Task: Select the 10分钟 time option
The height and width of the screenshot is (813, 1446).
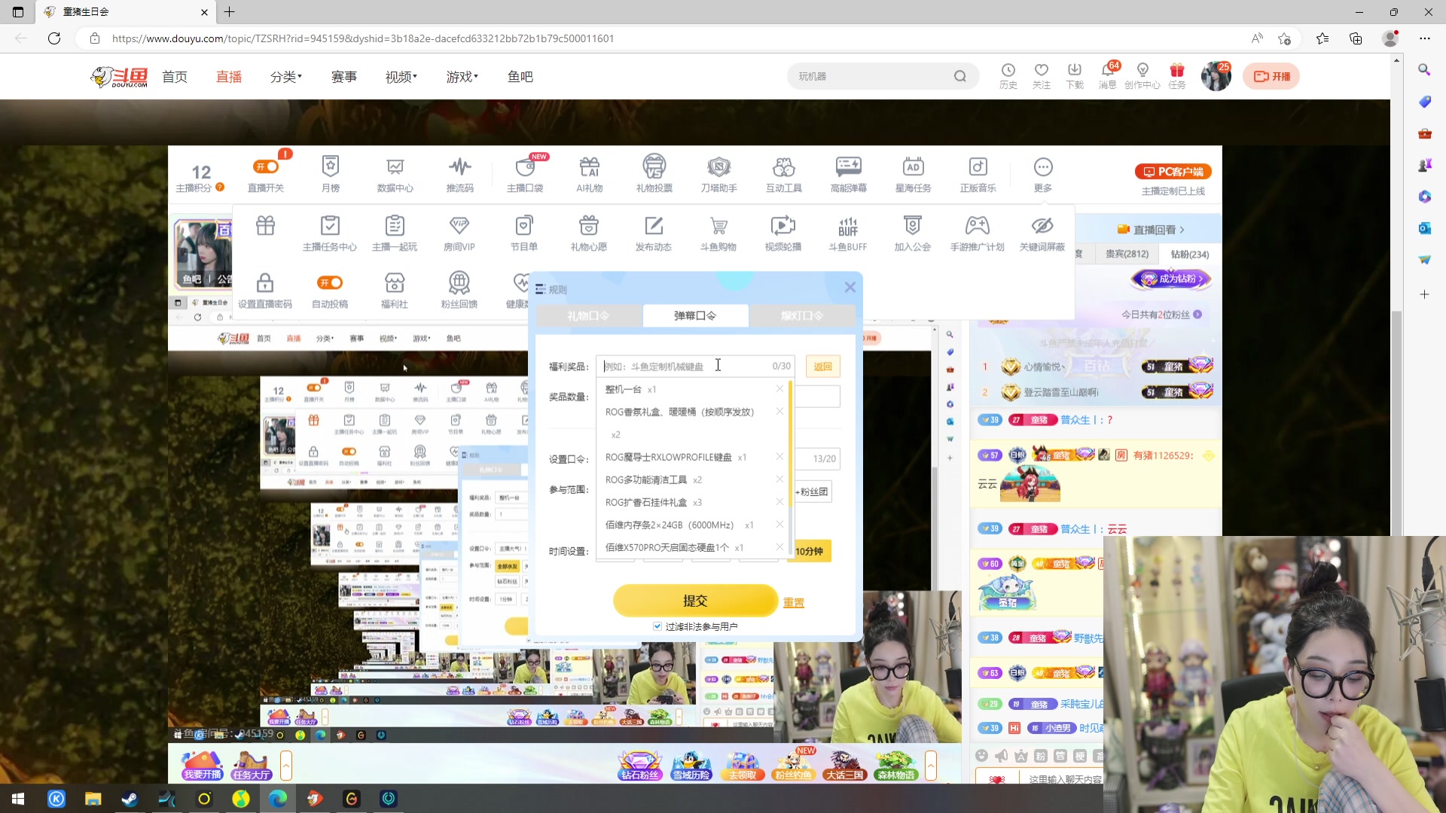Action: (811, 551)
